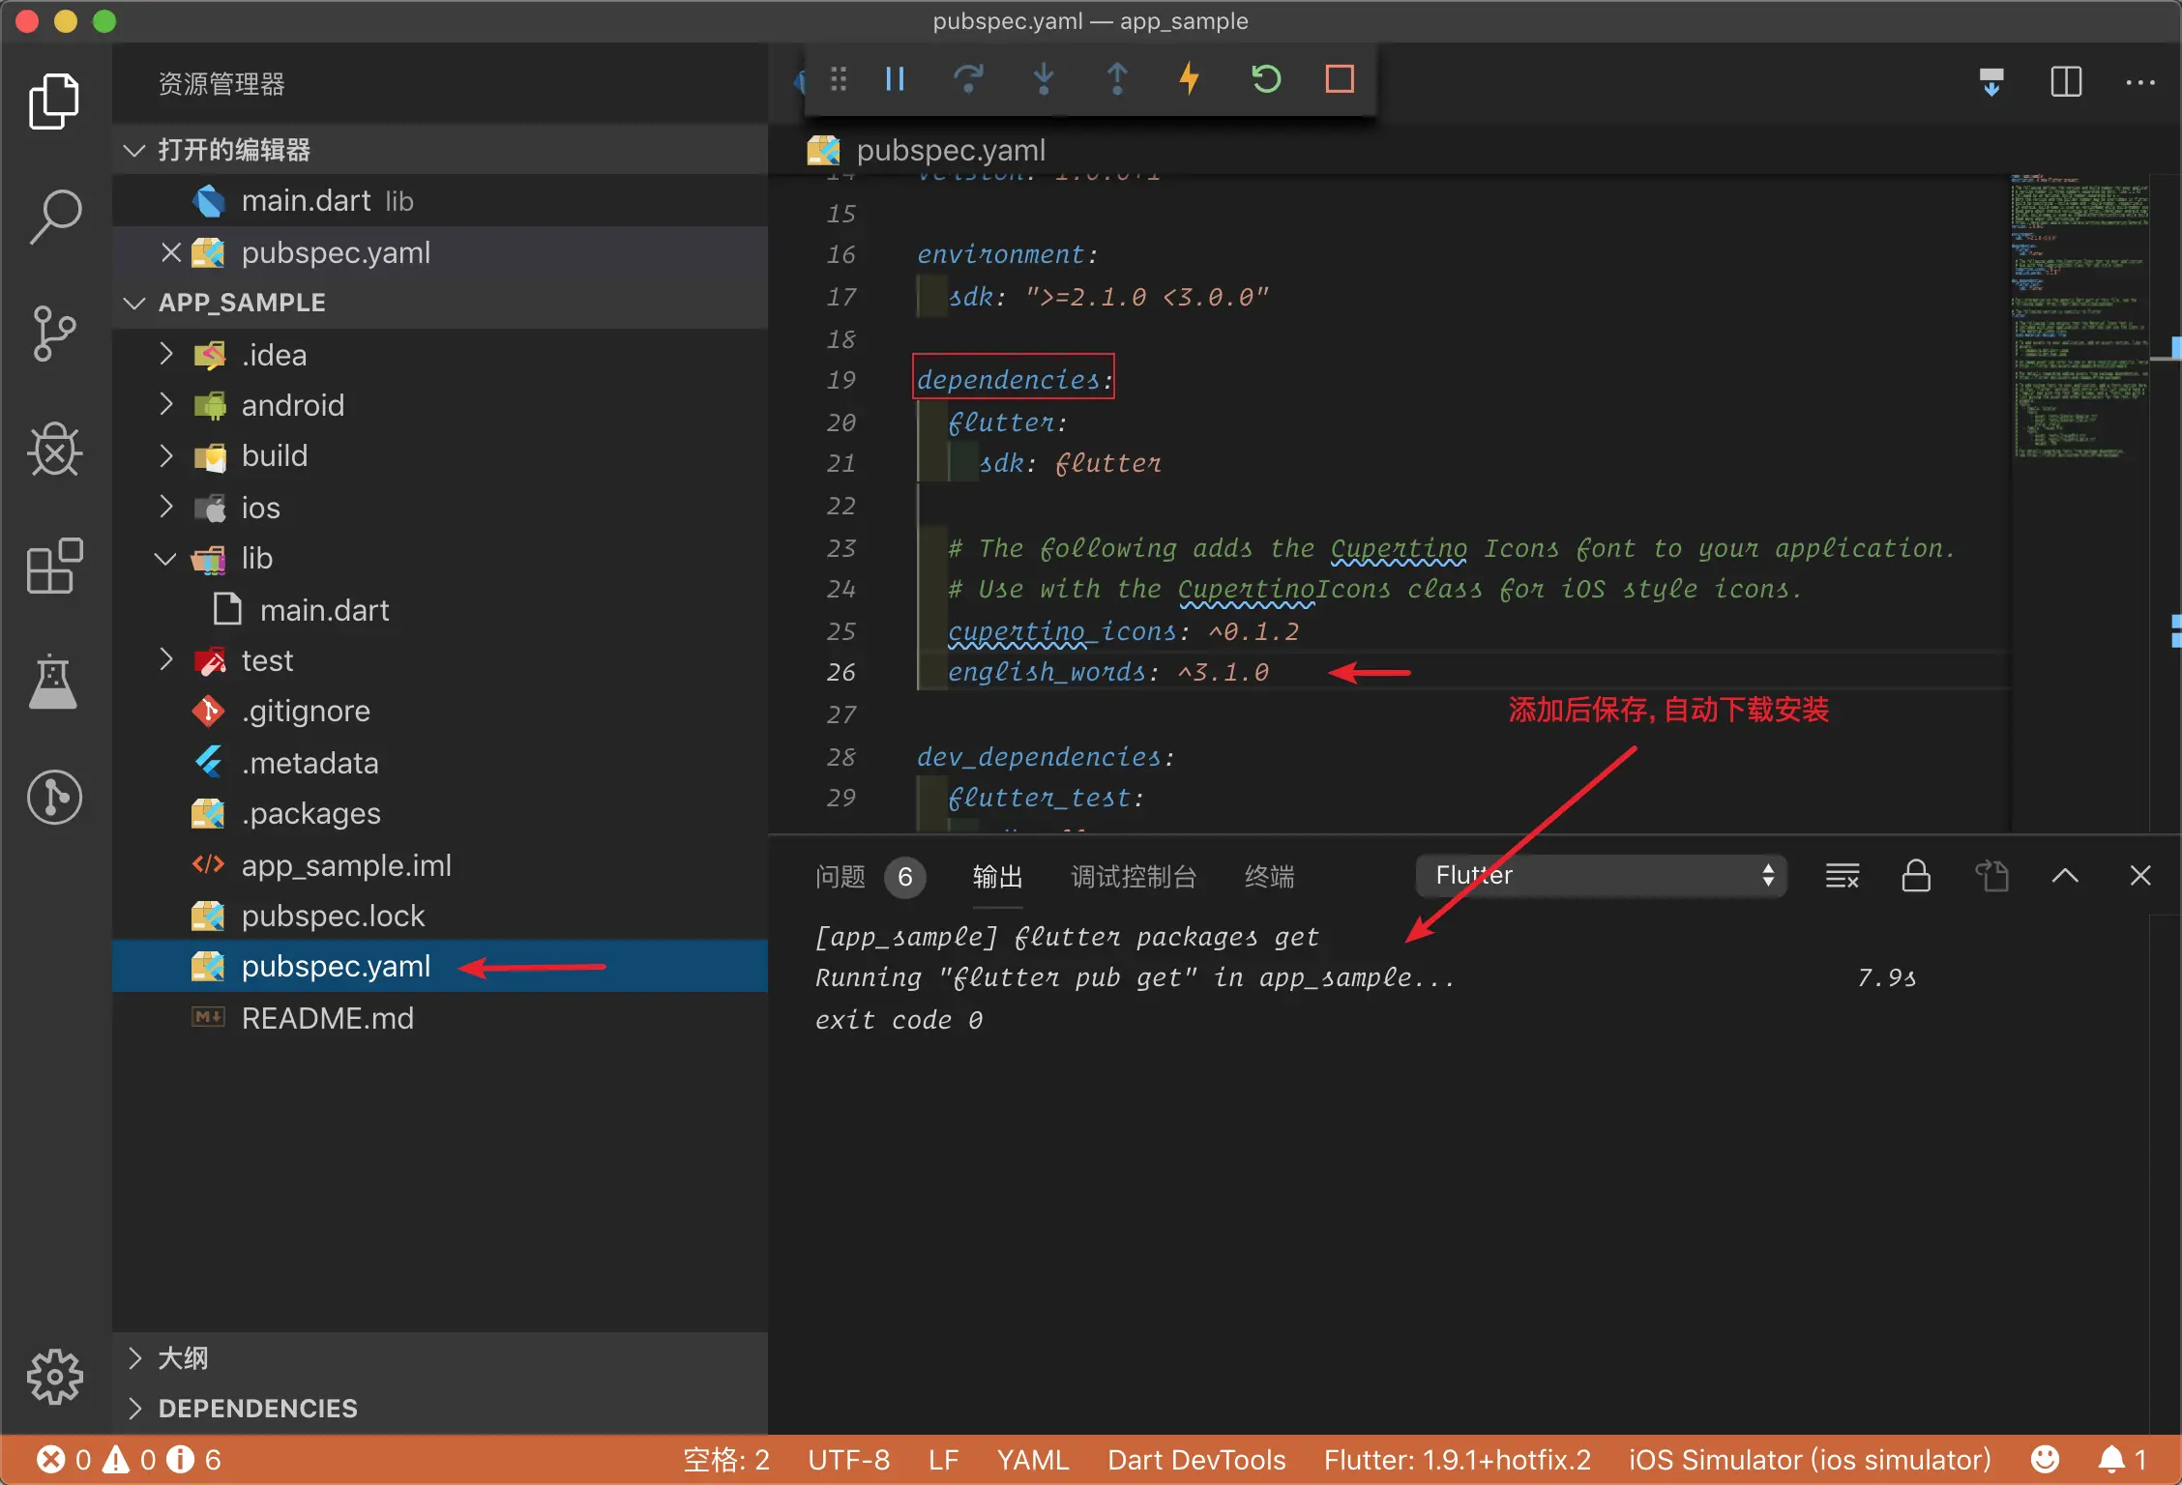Stop debugging with the red square
Screen dimensions: 2182x1485
1340,78
